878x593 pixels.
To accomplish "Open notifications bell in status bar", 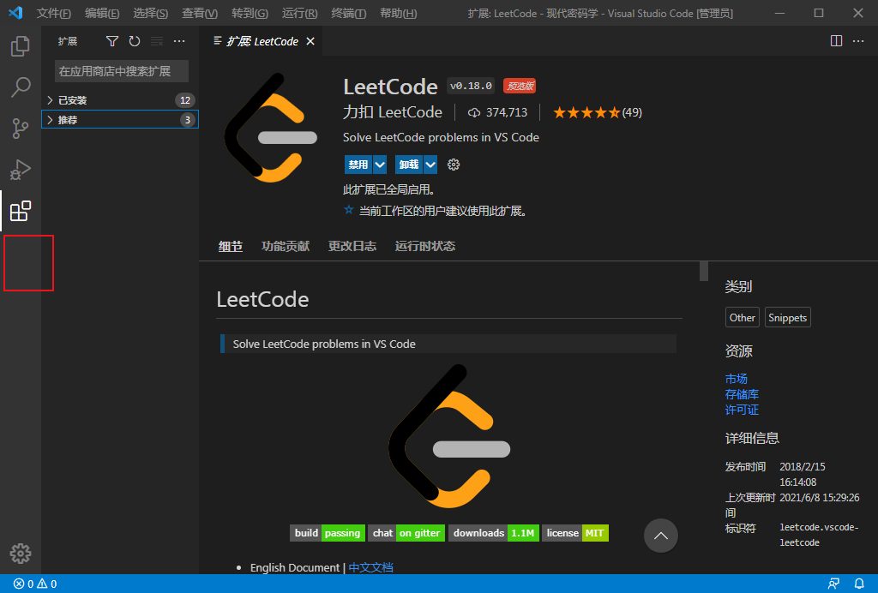I will 859,584.
